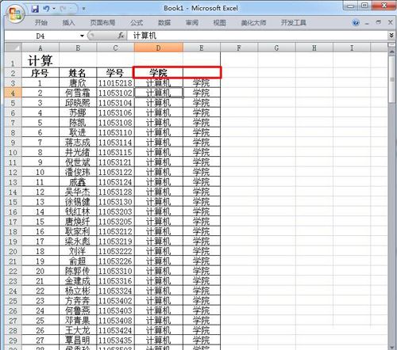Click the name cell 金建成

point(78,281)
